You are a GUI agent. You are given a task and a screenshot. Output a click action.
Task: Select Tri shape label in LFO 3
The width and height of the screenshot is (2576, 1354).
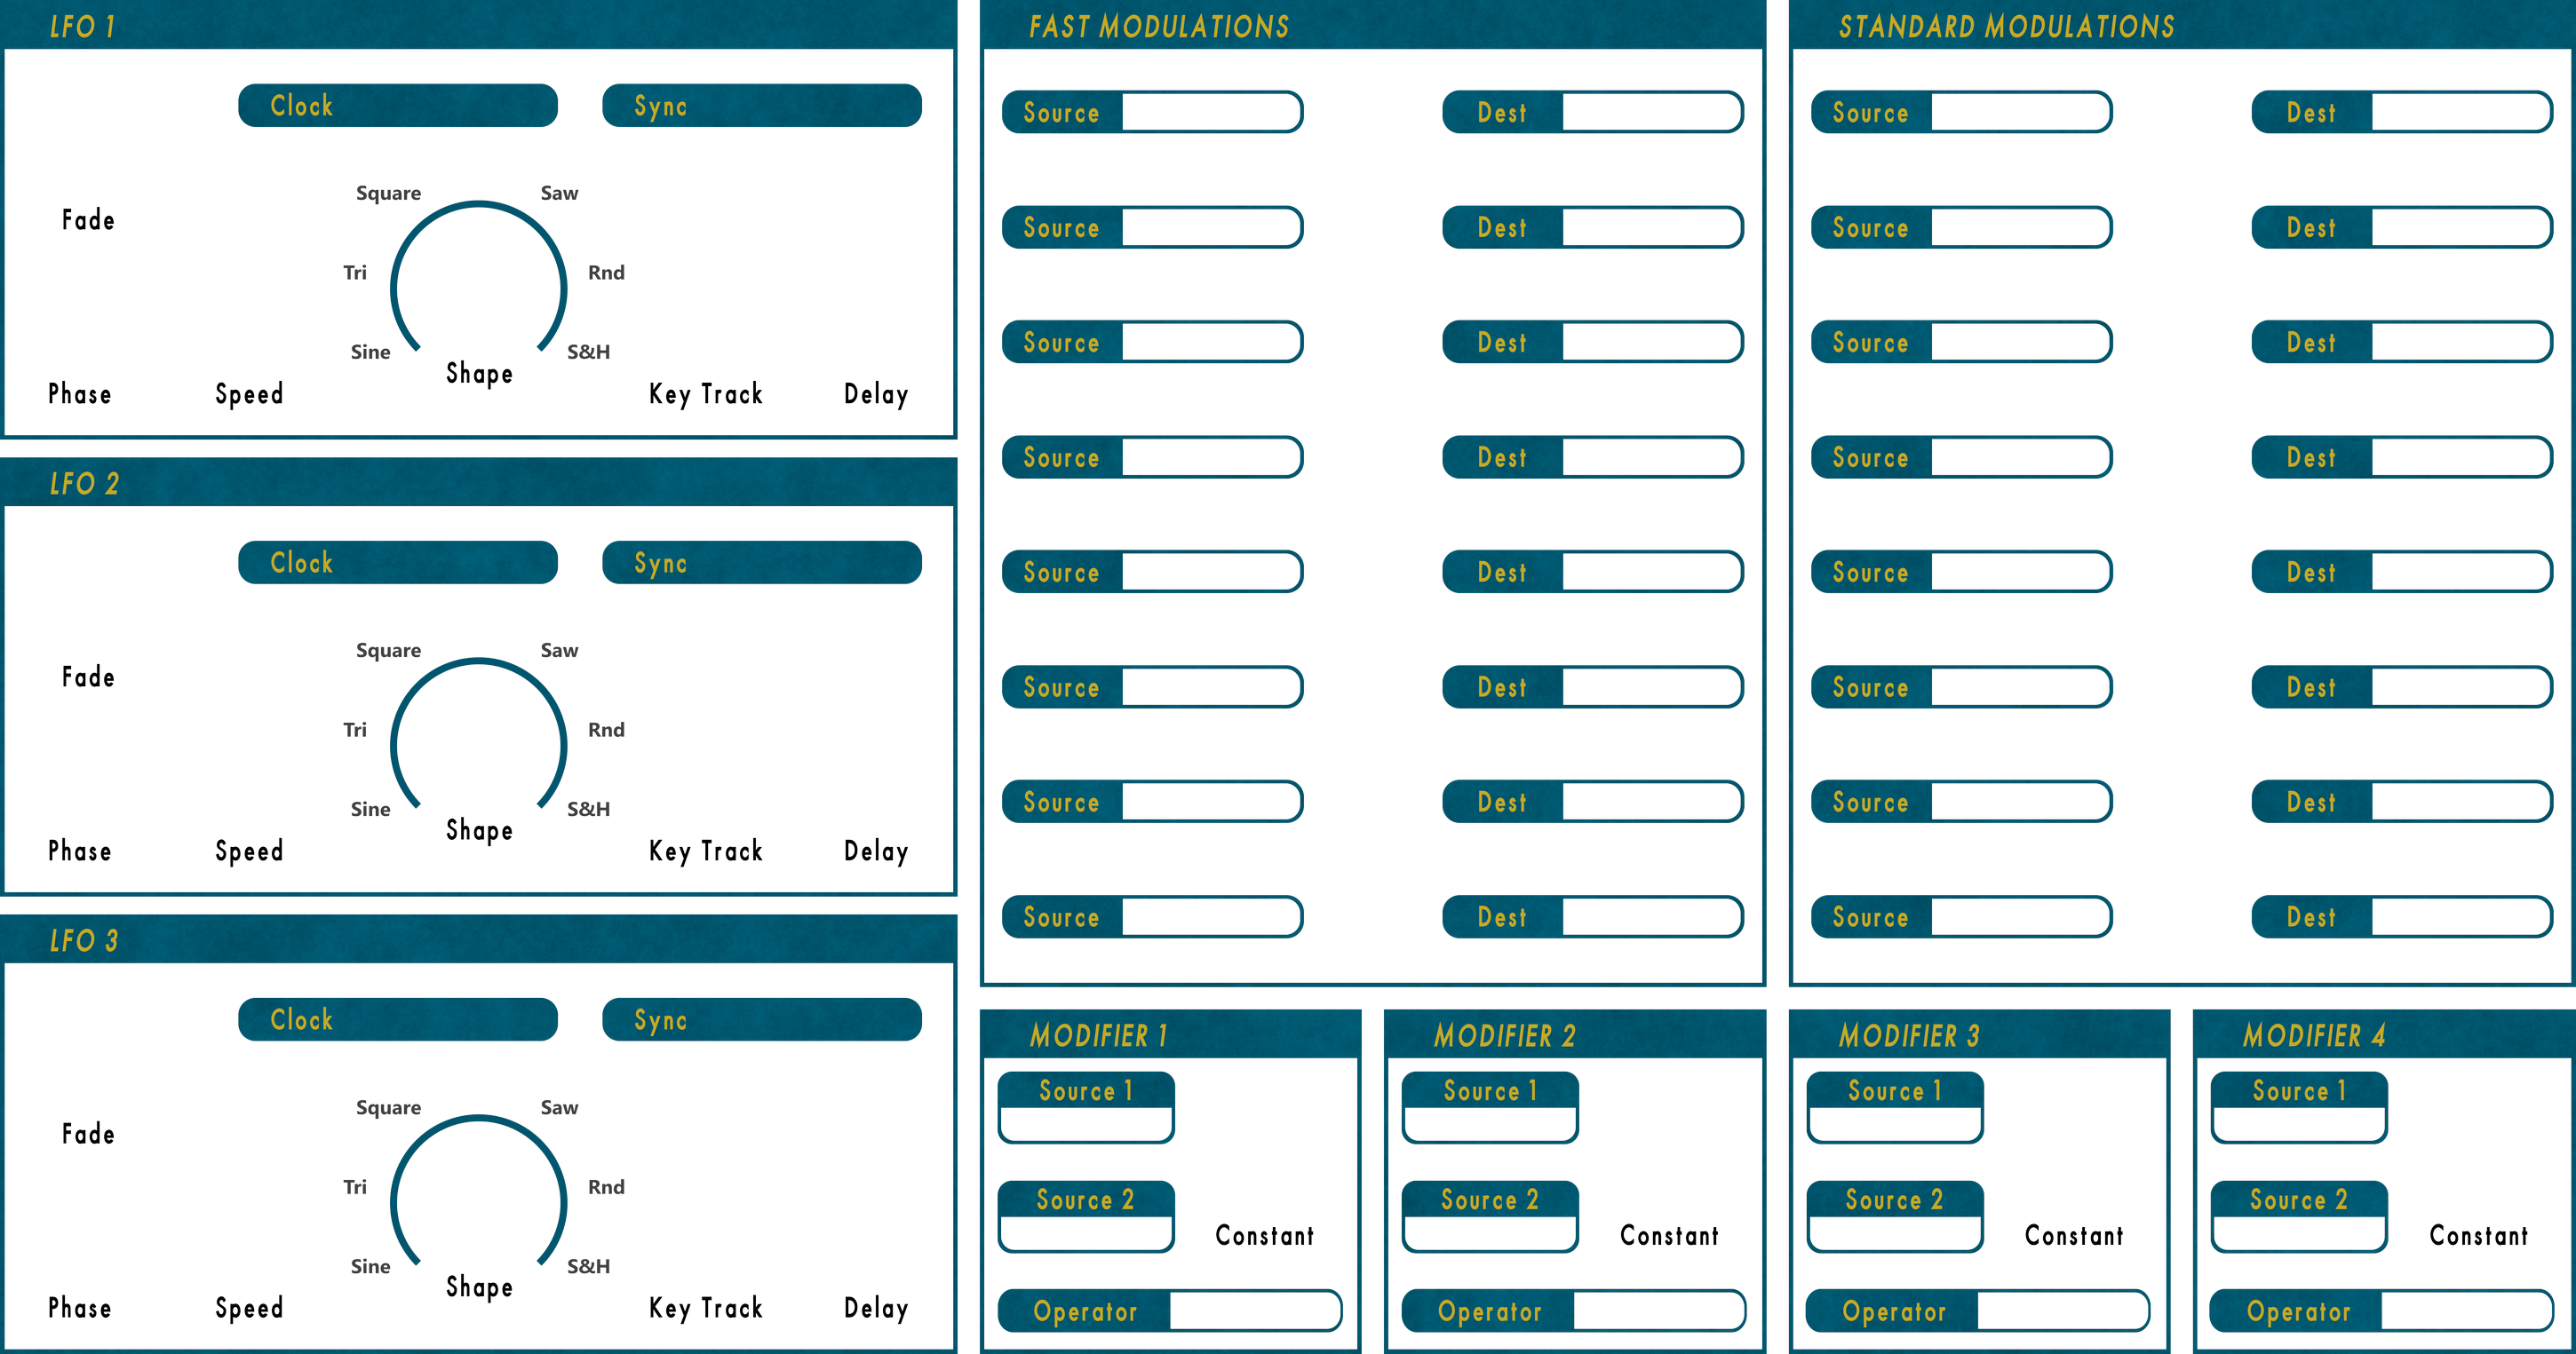355,1187
